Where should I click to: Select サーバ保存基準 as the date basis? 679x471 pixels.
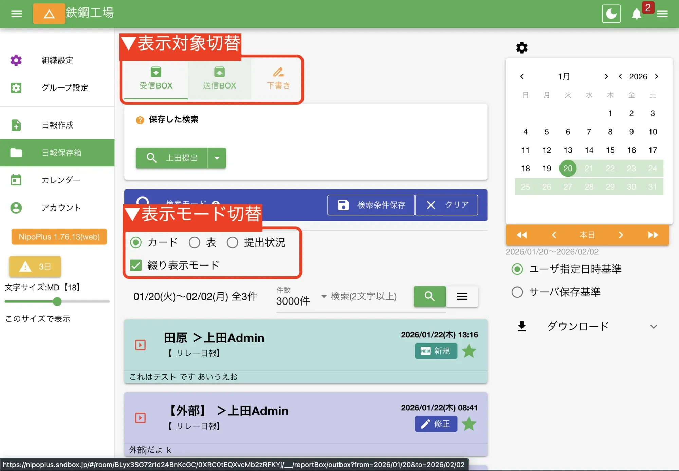coord(517,292)
